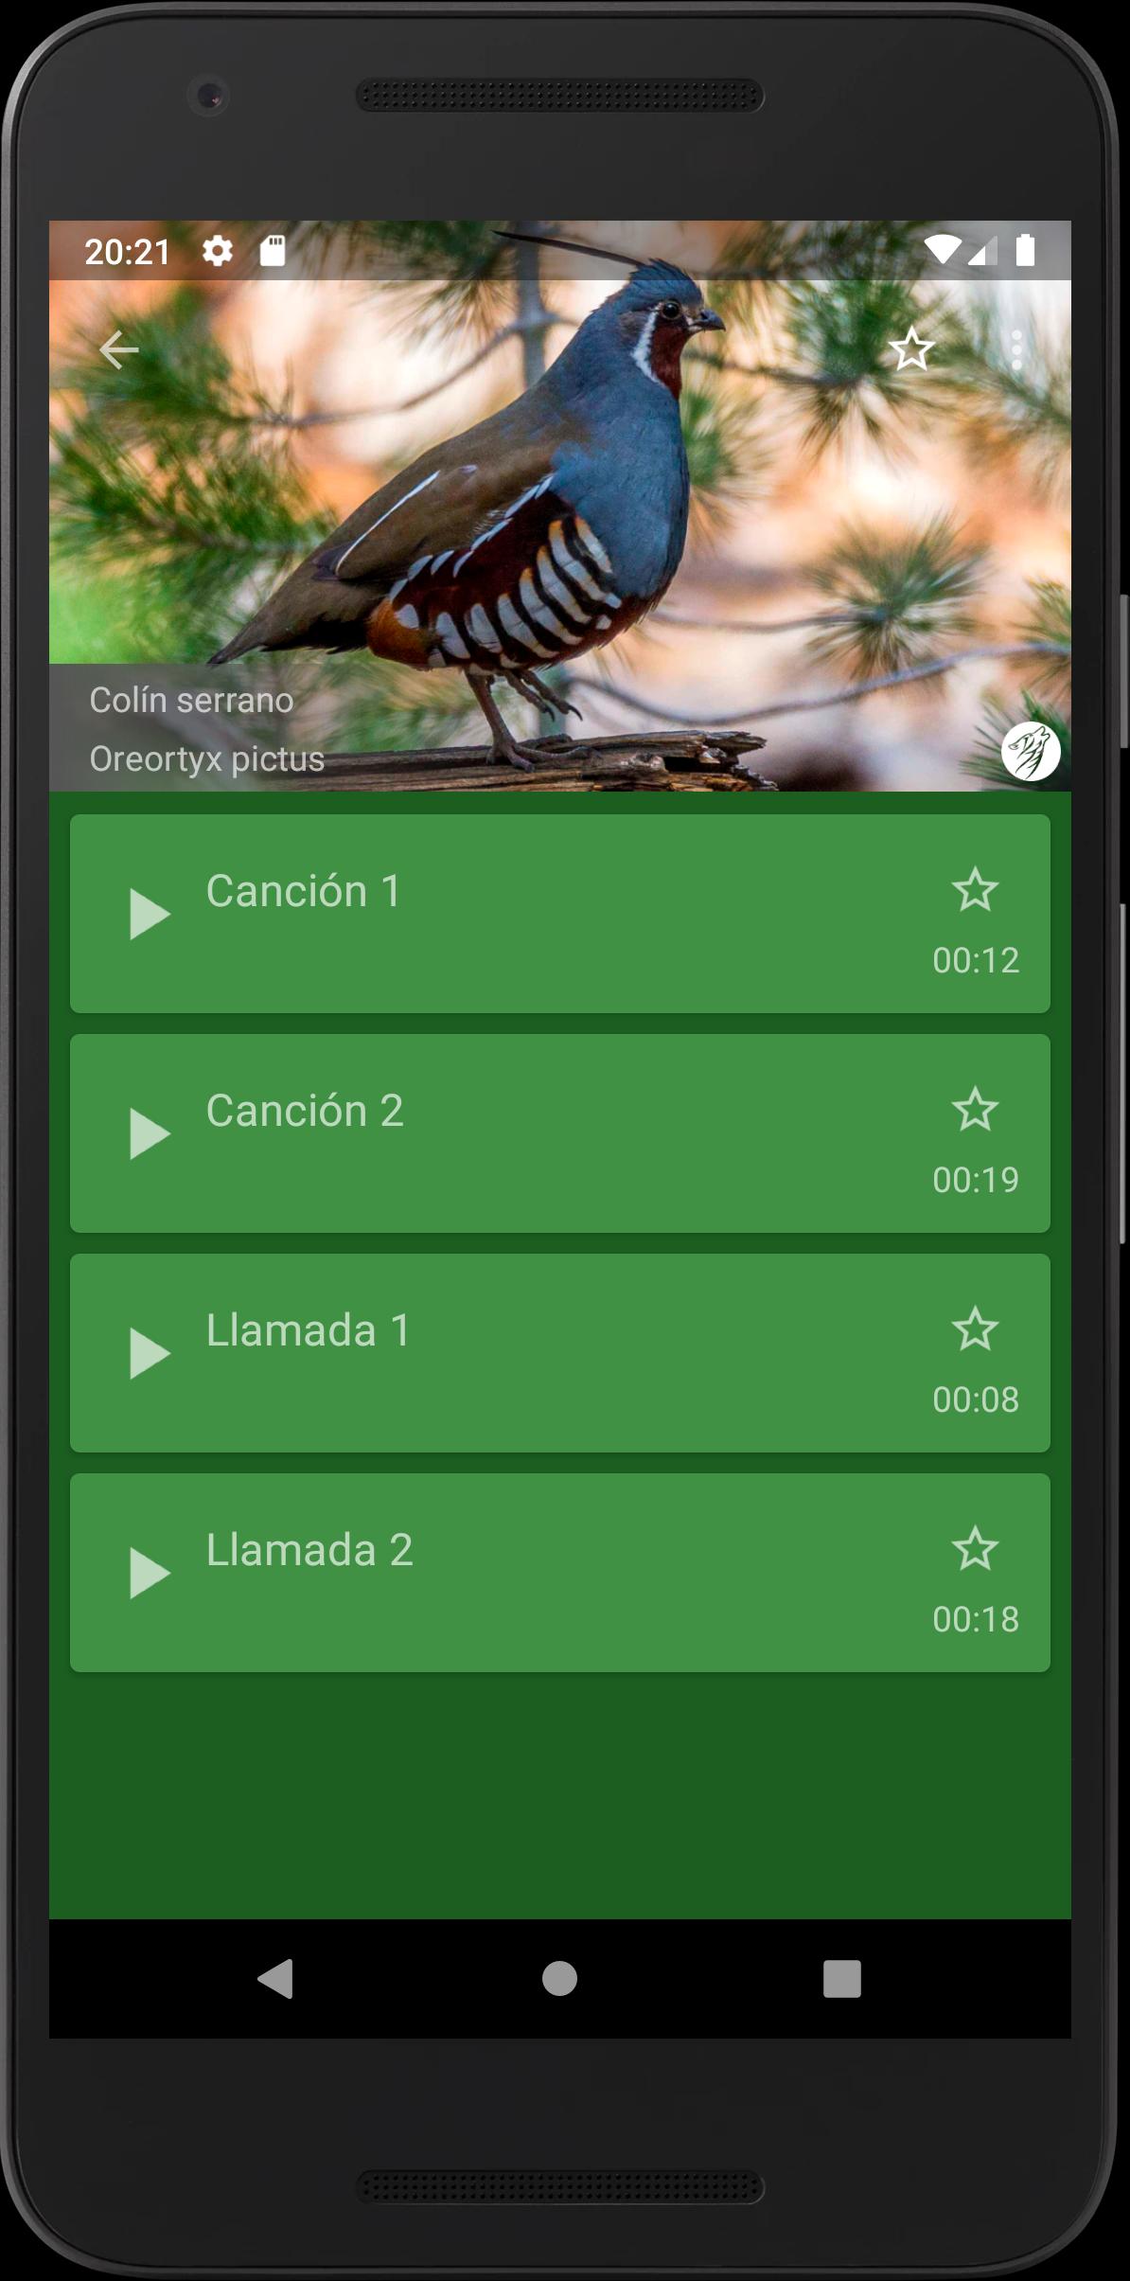Tap the Oreortyx pictus scientific name

coord(207,759)
